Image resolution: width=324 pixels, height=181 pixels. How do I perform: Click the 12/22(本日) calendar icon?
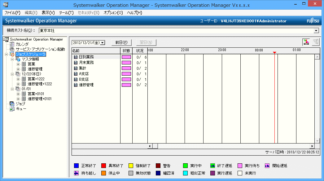18,74
